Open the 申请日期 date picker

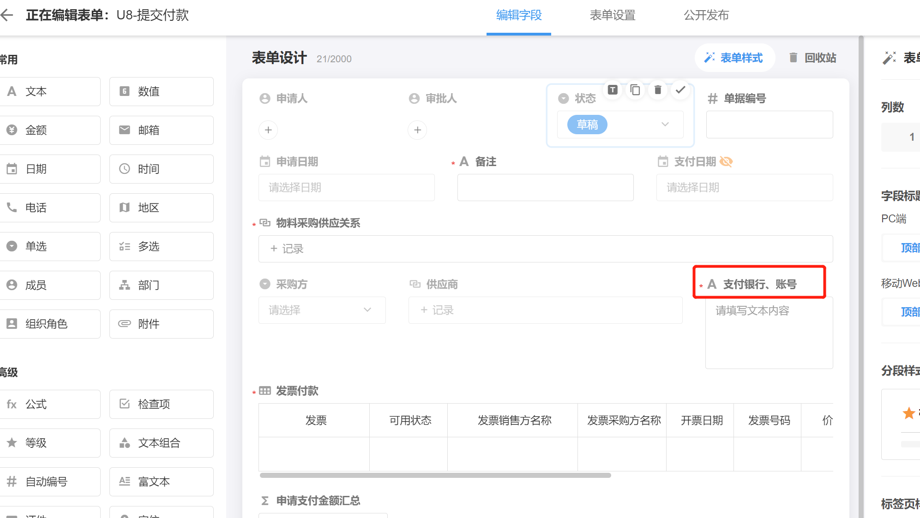(346, 187)
